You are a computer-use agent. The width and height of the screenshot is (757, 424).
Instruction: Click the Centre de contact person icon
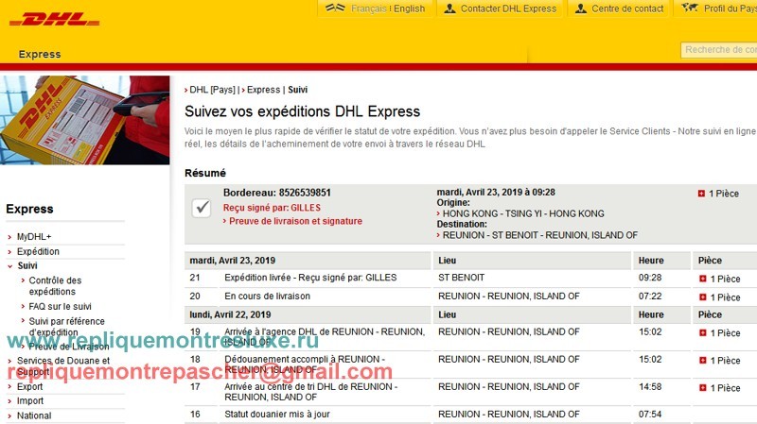coord(581,8)
